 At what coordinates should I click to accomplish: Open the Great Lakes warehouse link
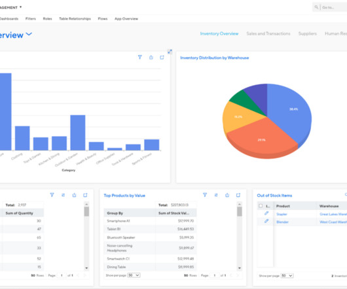333,214
